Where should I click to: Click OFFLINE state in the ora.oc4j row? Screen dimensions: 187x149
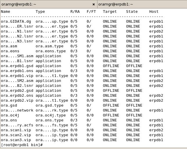pyautogui.click(x=134, y=115)
